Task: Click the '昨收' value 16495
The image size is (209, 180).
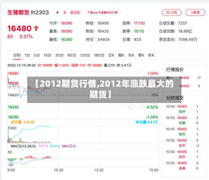Action: pyautogui.click(x=103, y=23)
